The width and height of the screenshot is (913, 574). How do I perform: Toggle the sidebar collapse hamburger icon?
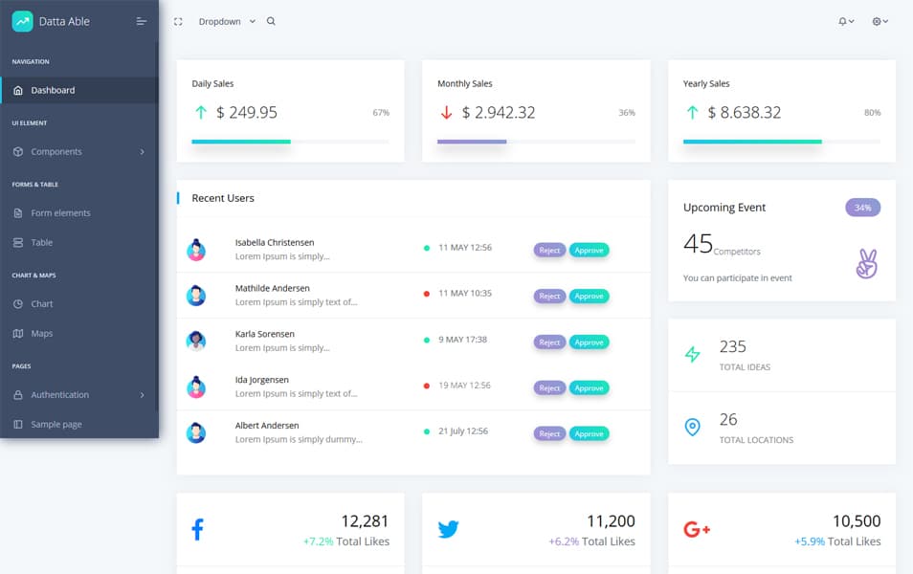142,21
